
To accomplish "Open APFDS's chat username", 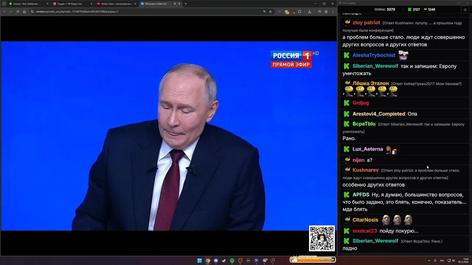I will tap(361, 195).
